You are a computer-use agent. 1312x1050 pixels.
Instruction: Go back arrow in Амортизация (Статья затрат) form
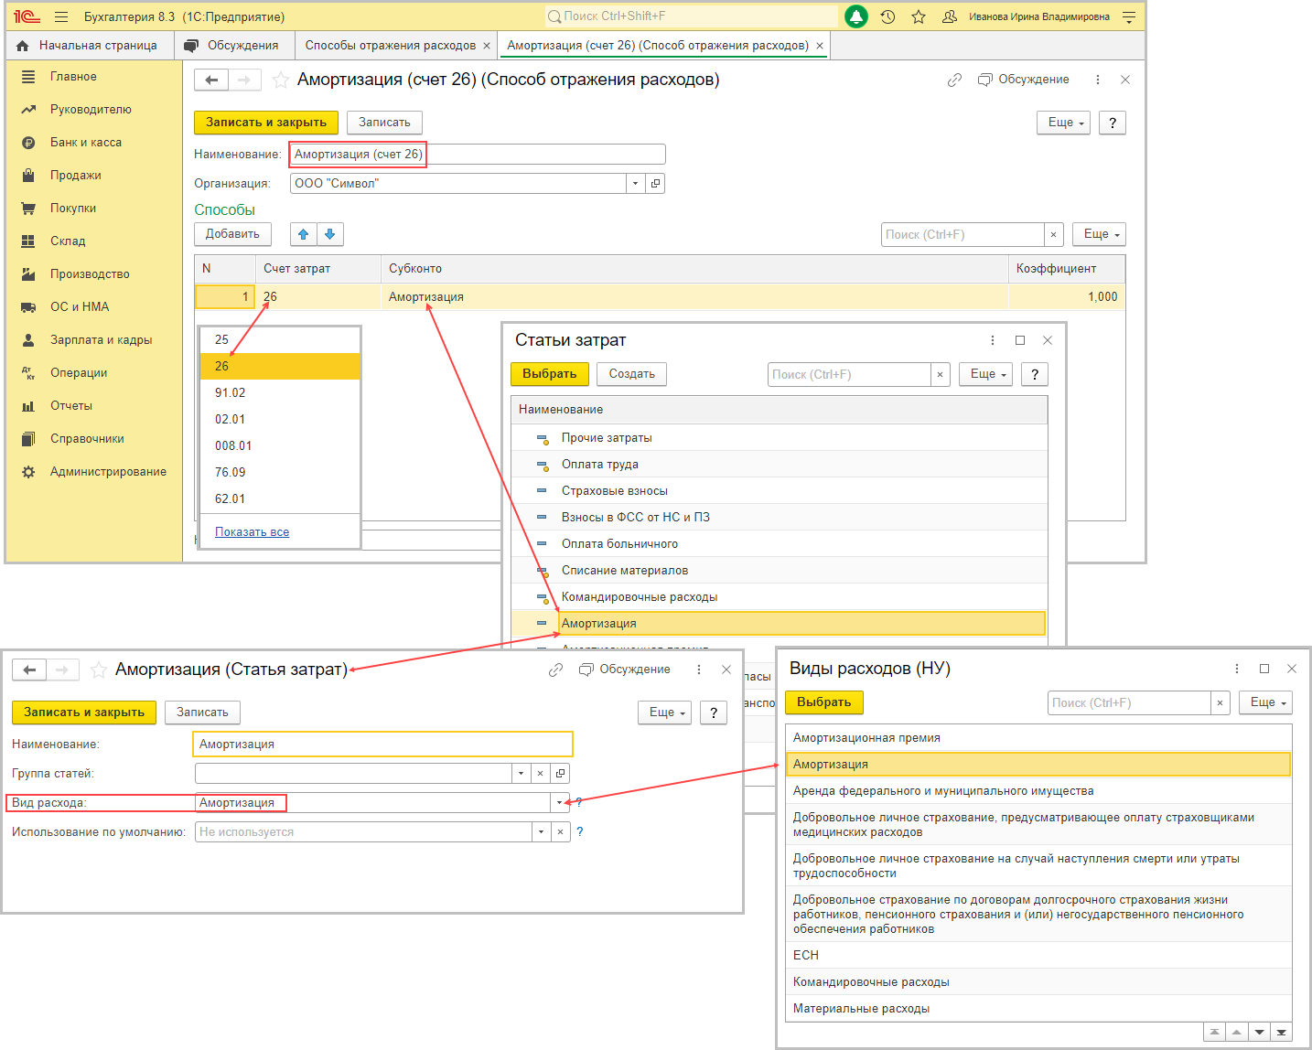click(29, 670)
